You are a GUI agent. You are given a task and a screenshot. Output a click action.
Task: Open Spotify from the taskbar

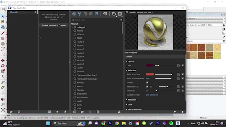tap(171, 123)
